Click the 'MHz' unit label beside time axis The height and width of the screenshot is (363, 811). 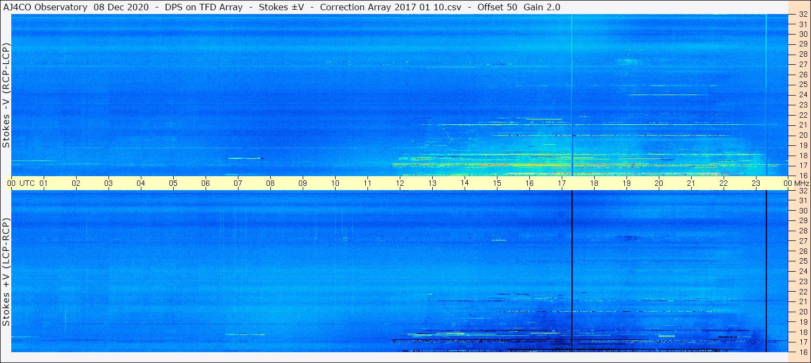pos(802,183)
